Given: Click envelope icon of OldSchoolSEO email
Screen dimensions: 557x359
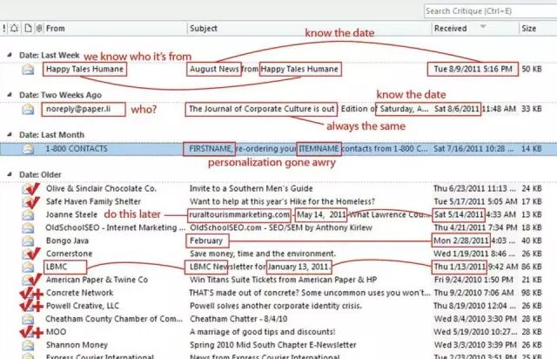Looking at the screenshot, I should pos(28,227).
